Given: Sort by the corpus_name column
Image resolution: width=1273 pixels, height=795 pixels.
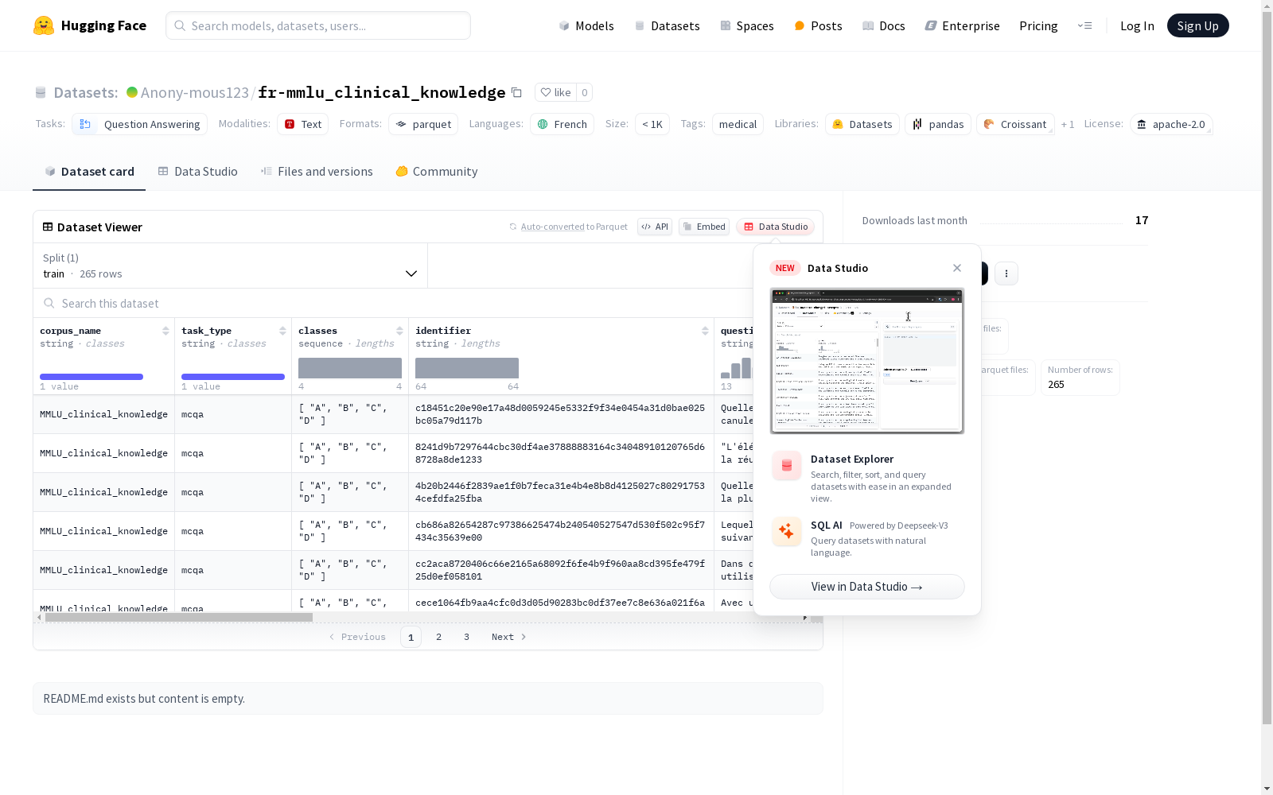Looking at the screenshot, I should pos(165,331).
